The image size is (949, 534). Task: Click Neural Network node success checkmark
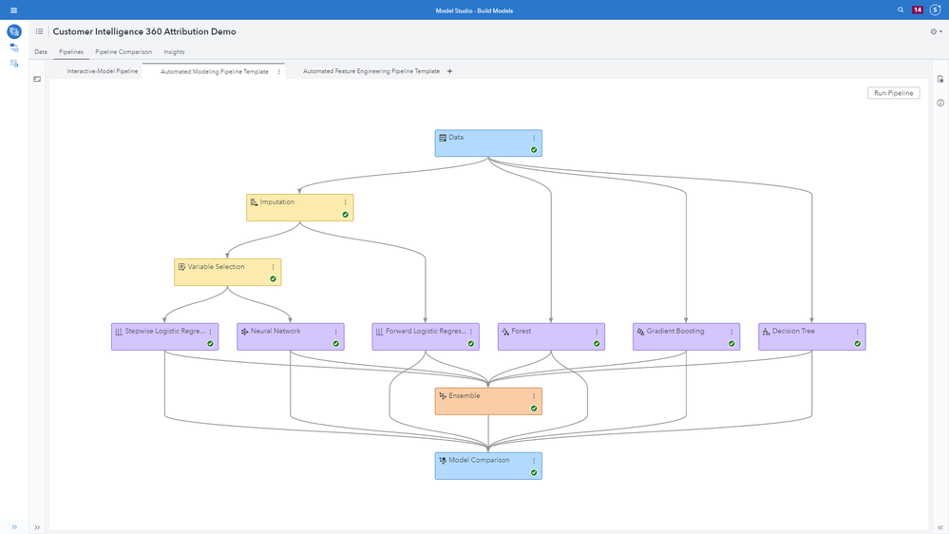click(x=336, y=344)
